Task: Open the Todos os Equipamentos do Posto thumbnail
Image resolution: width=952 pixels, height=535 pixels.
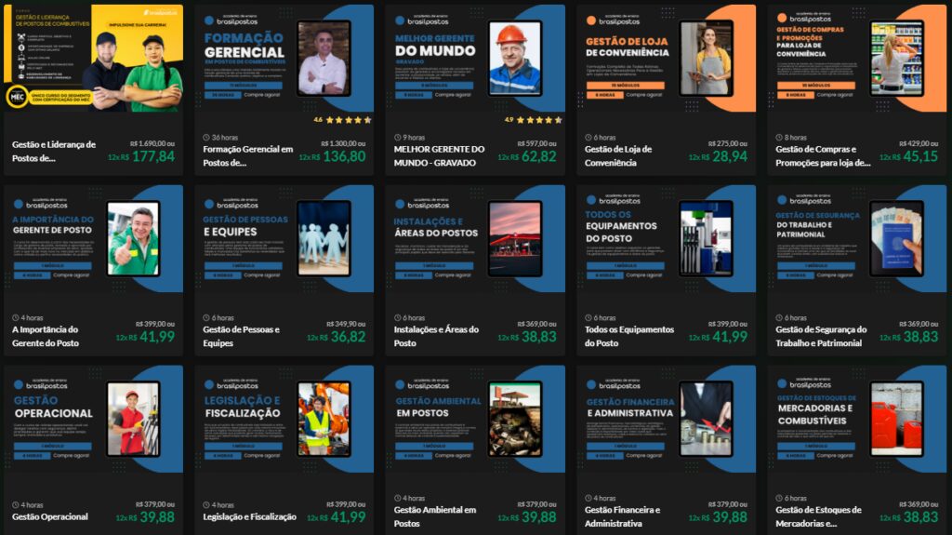Action: tap(666, 238)
